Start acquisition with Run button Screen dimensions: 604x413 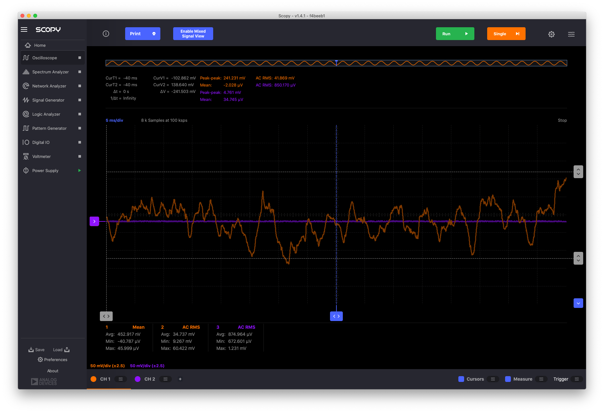[455, 34]
